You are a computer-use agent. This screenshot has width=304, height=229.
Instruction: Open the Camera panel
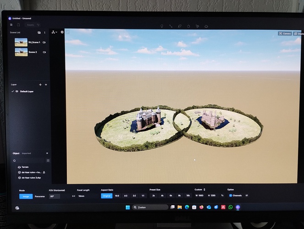pyautogui.click(x=285, y=33)
